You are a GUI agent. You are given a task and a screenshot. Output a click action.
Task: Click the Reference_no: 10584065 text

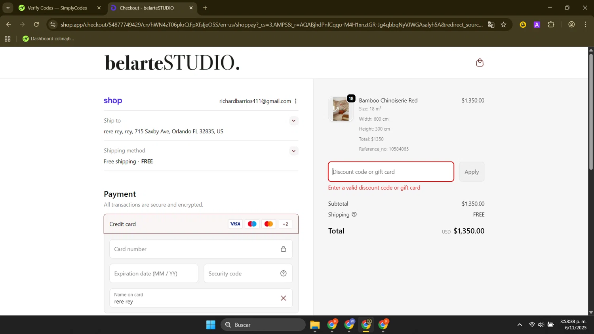tap(384, 149)
